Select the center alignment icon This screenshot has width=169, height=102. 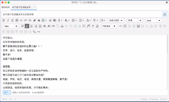click(31, 26)
